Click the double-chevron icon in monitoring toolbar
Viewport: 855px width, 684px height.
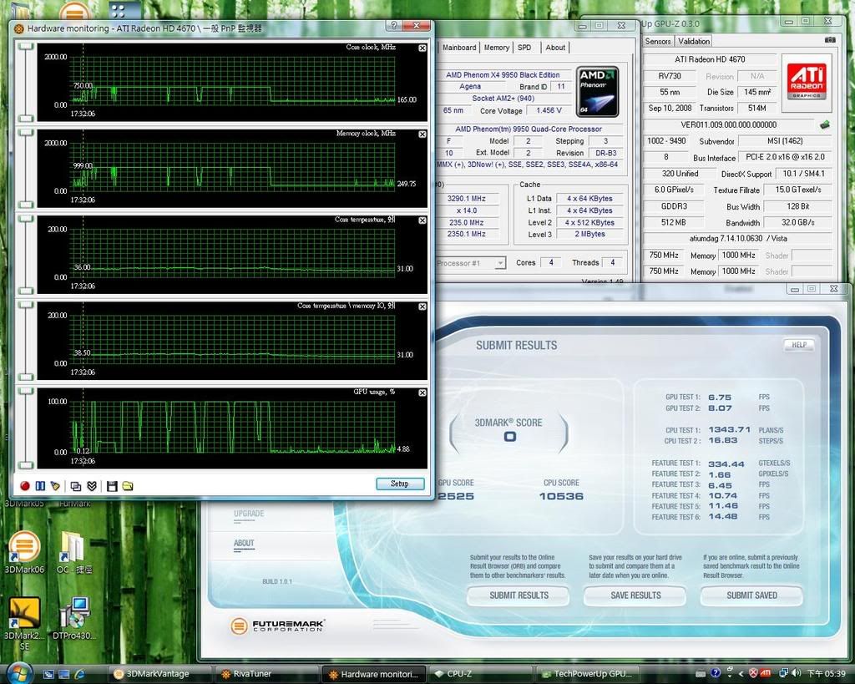click(91, 485)
